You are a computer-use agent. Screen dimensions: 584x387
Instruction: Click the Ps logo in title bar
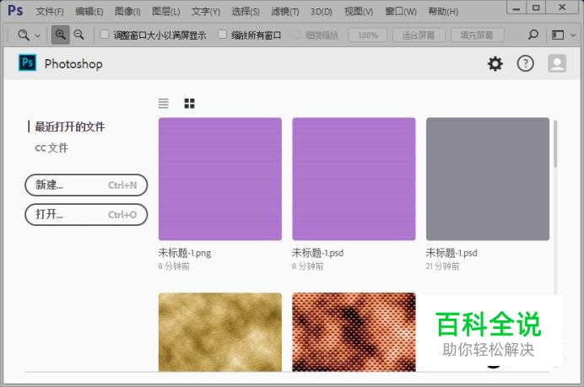[16, 10]
